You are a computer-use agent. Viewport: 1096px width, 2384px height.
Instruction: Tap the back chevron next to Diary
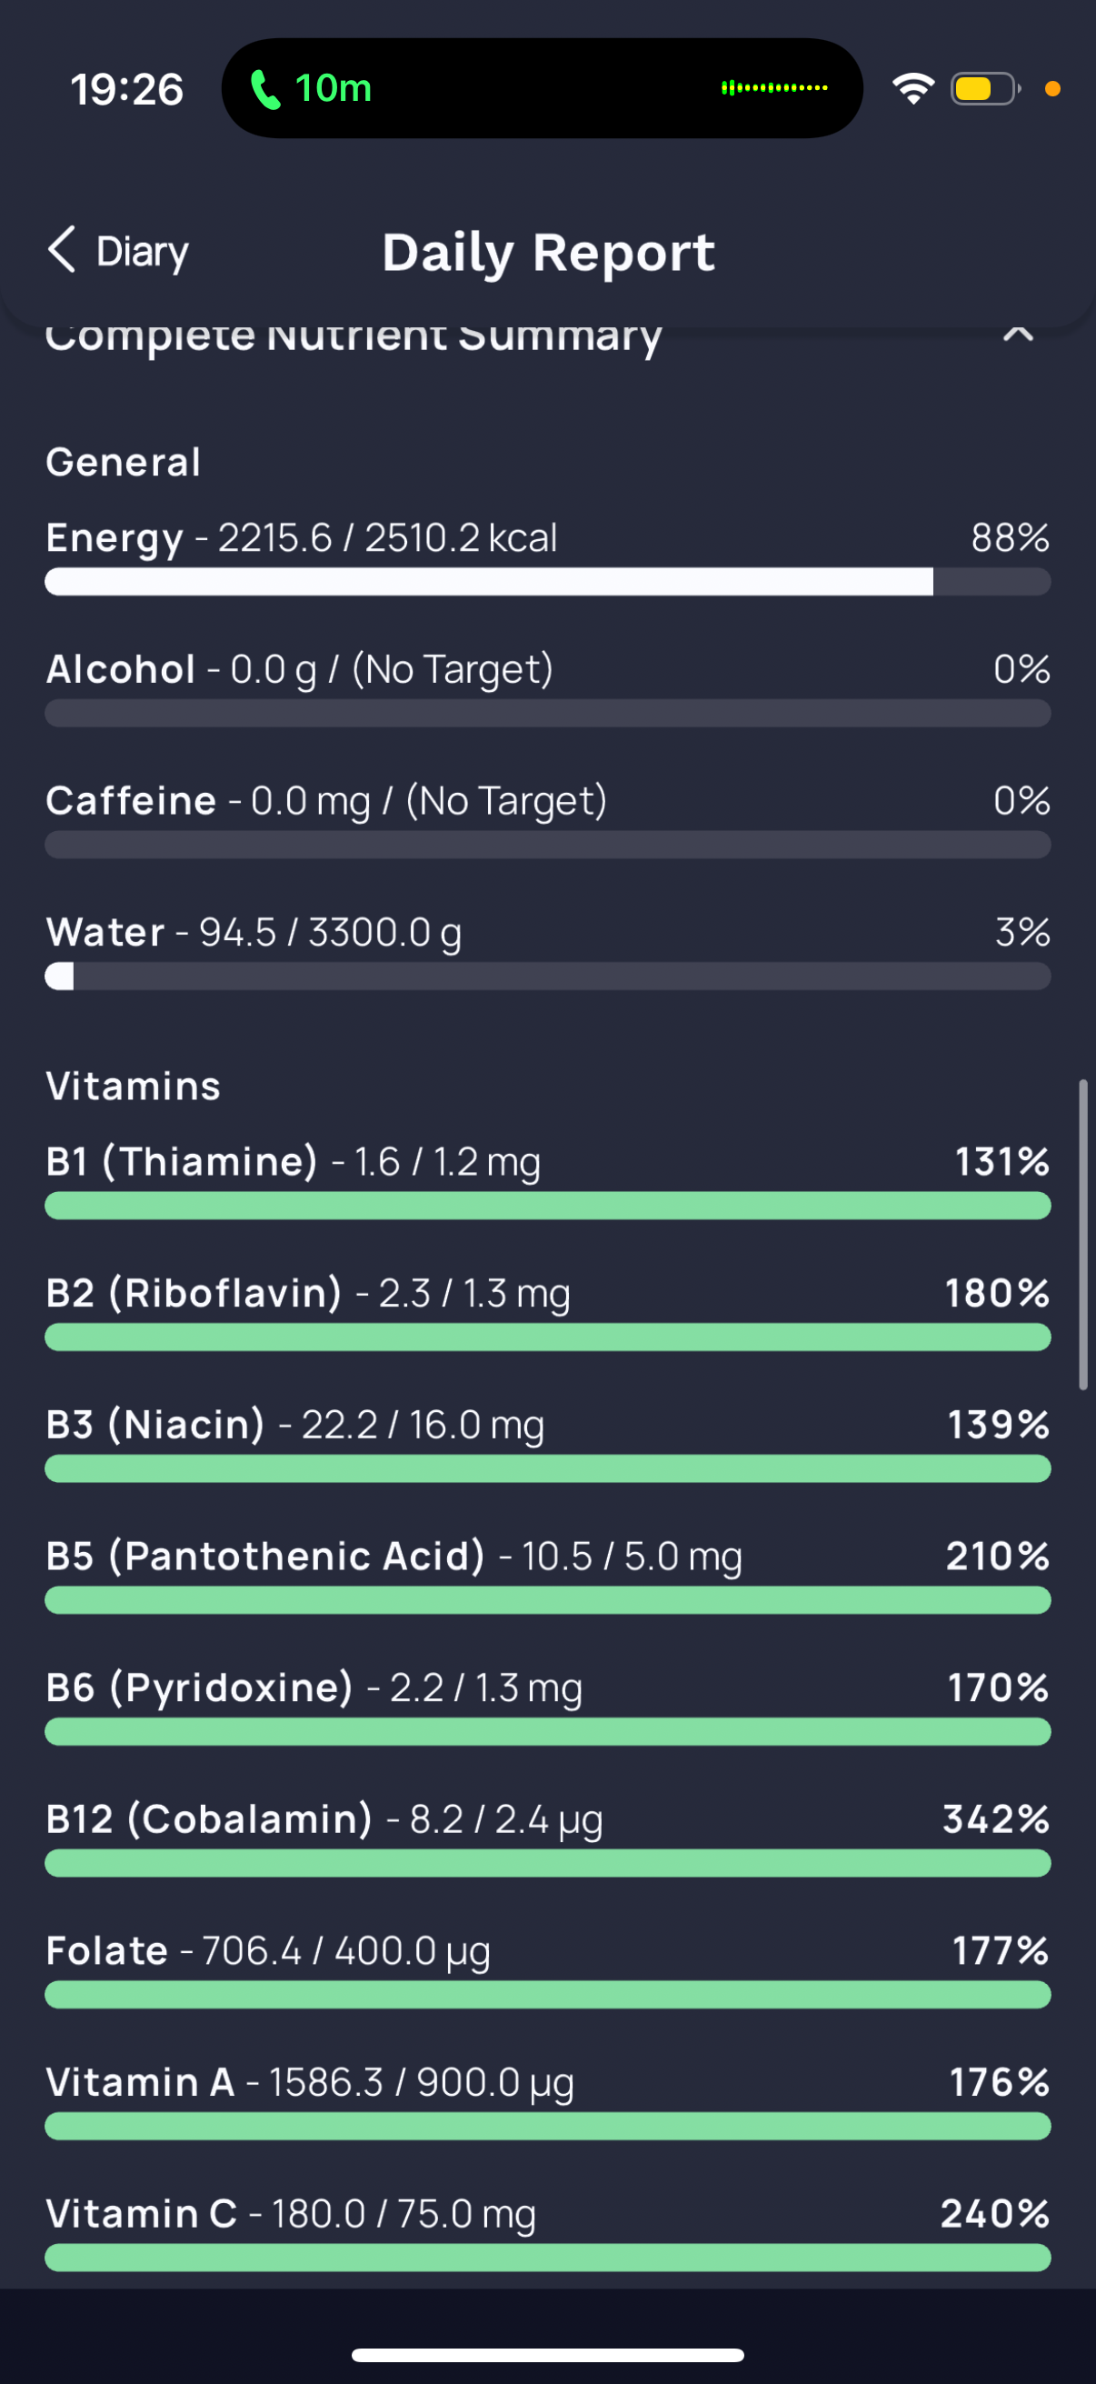pos(62,251)
